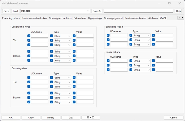Click the Save As name input field

click(x=138, y=11)
